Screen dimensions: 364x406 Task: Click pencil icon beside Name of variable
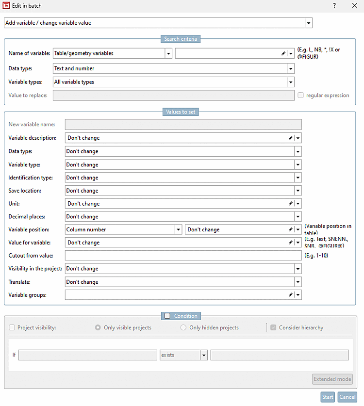tap(283, 54)
